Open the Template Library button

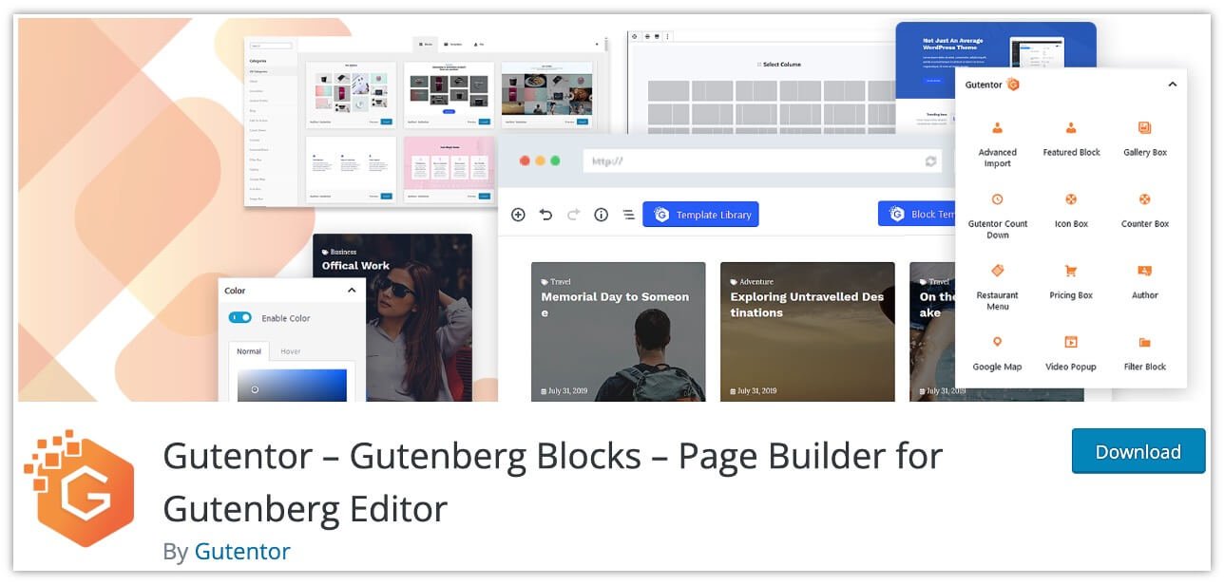coord(701,215)
